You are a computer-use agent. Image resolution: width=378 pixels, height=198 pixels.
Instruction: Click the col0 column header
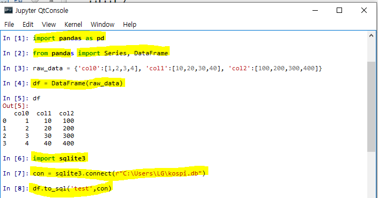click(x=21, y=113)
